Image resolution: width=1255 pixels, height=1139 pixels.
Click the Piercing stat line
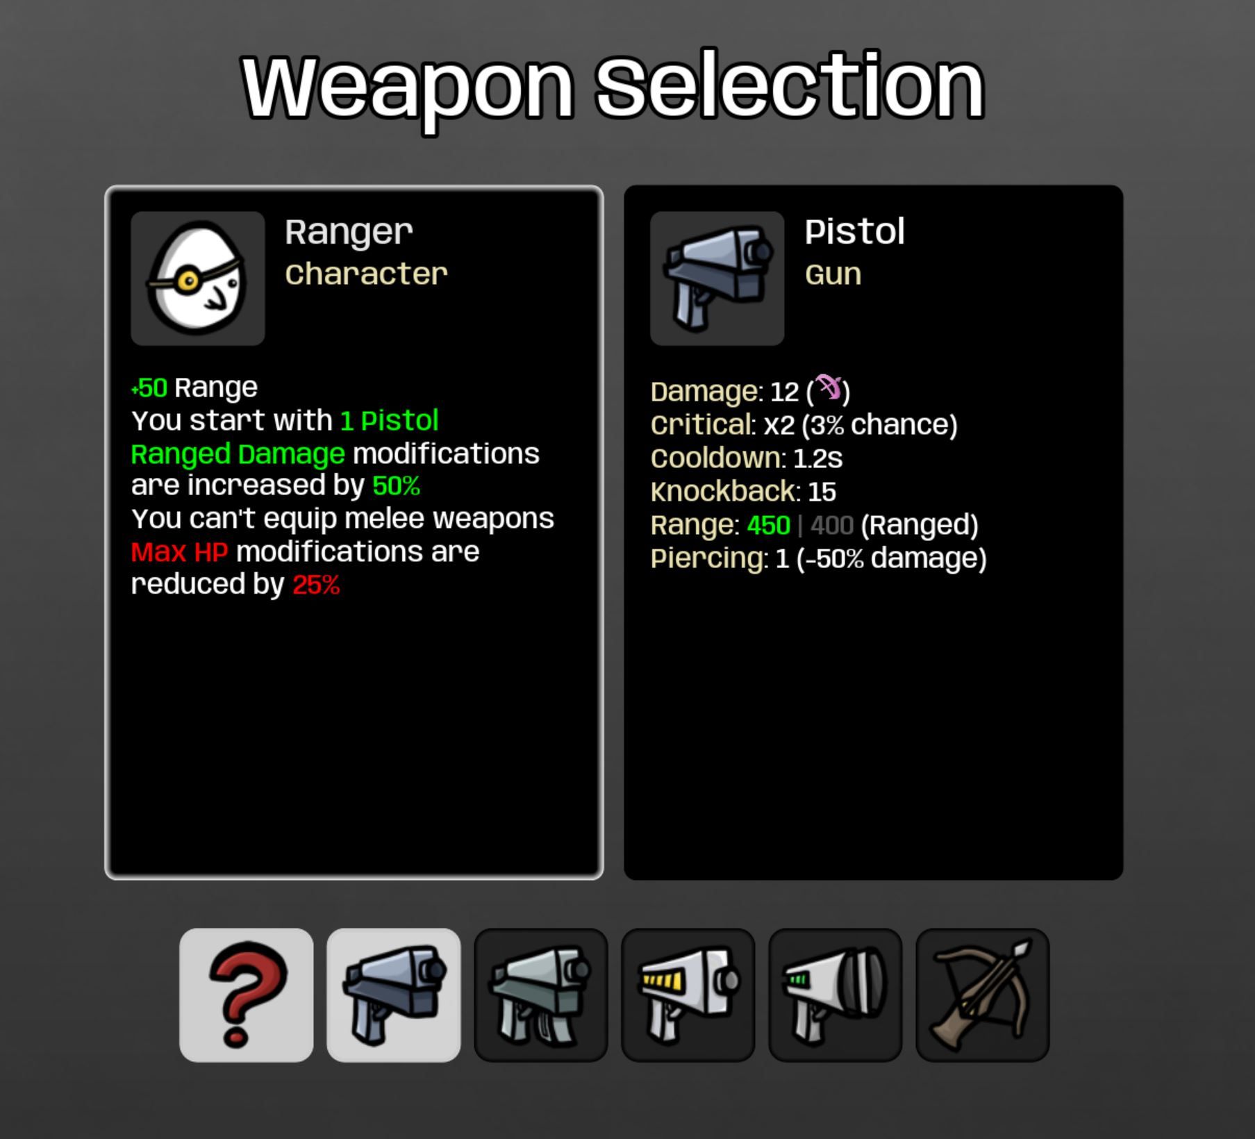pyautogui.click(x=819, y=558)
